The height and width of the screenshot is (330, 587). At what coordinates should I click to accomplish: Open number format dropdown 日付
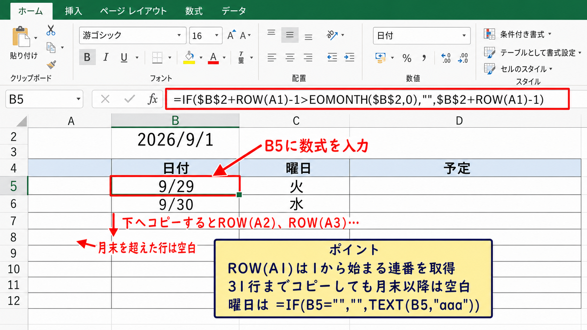point(464,35)
